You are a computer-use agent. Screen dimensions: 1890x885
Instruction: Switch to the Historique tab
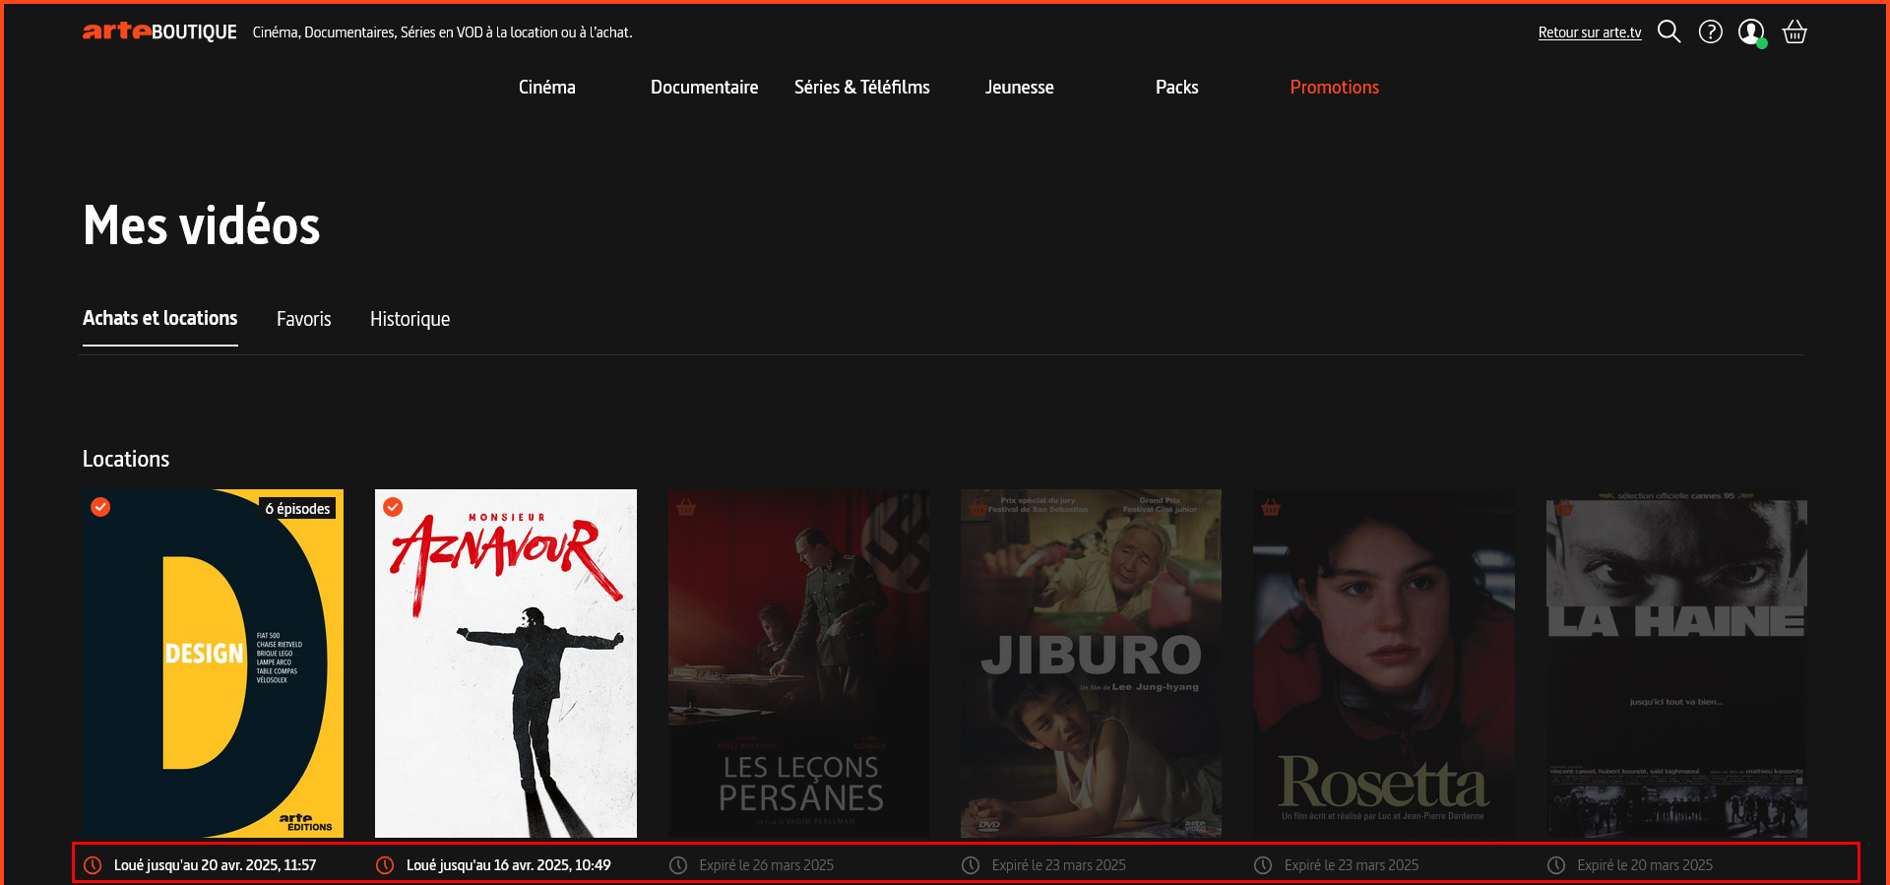(x=410, y=319)
